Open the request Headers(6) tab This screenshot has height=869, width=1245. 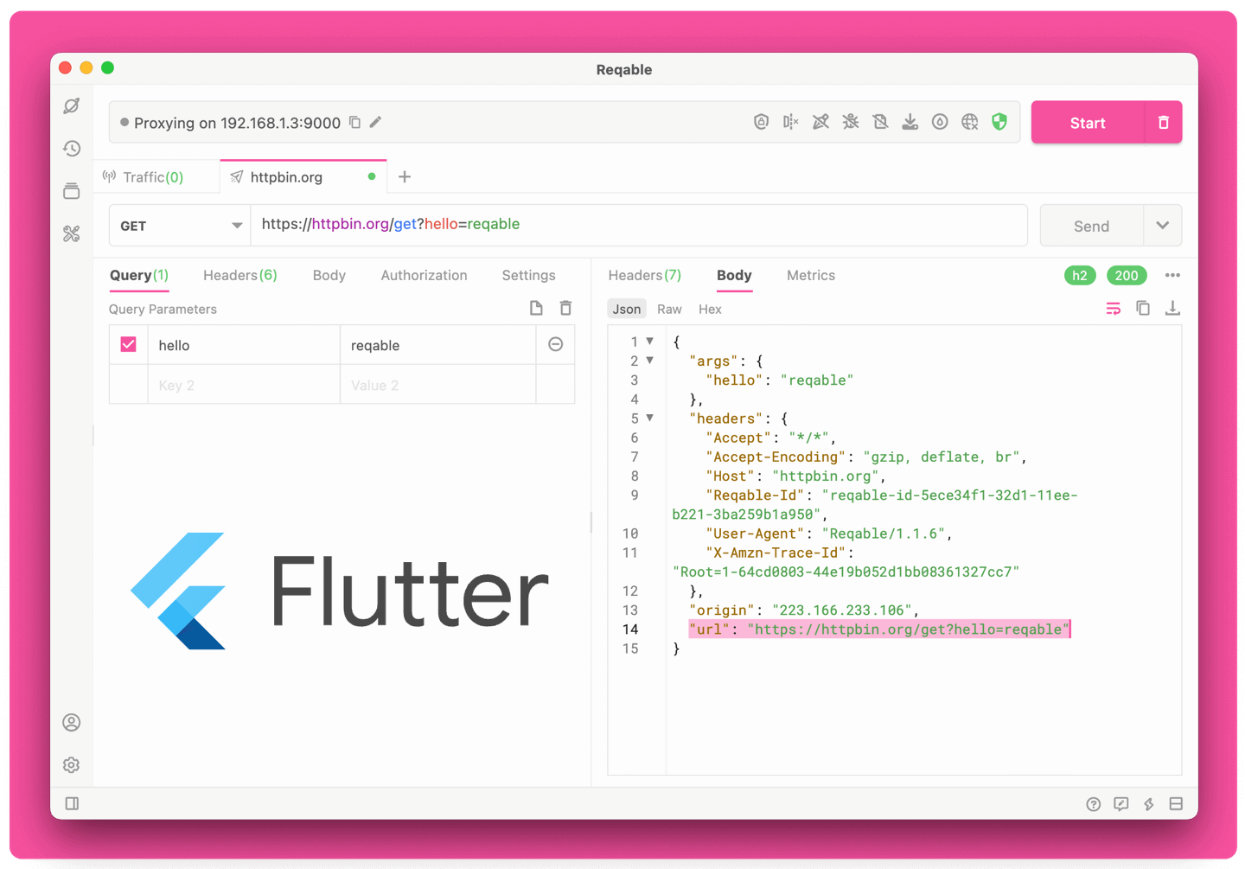tap(239, 276)
